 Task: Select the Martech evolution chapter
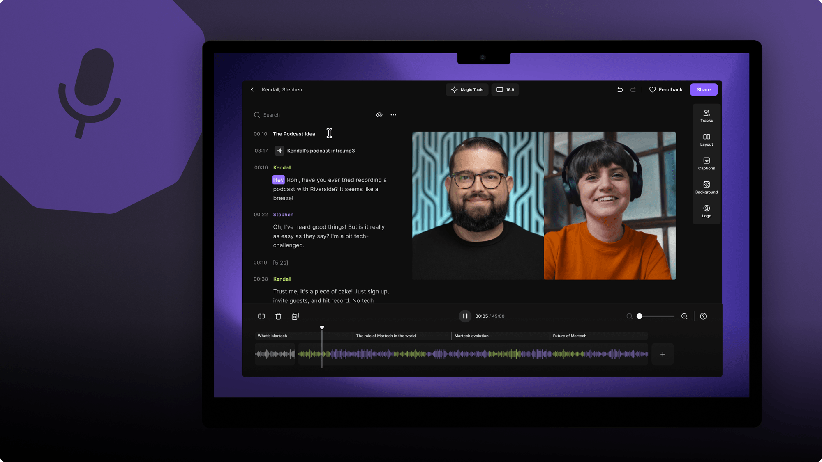click(x=473, y=336)
